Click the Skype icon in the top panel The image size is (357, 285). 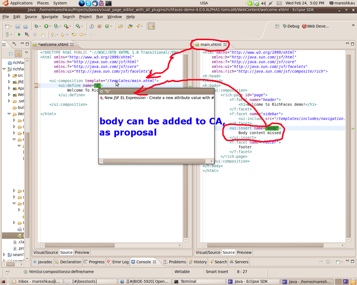88,3
